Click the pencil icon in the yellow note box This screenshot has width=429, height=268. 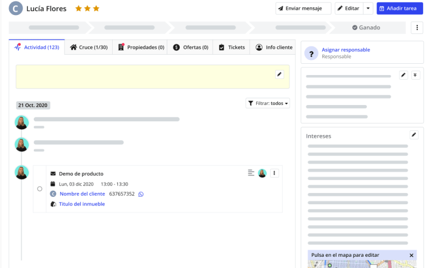[x=279, y=75]
